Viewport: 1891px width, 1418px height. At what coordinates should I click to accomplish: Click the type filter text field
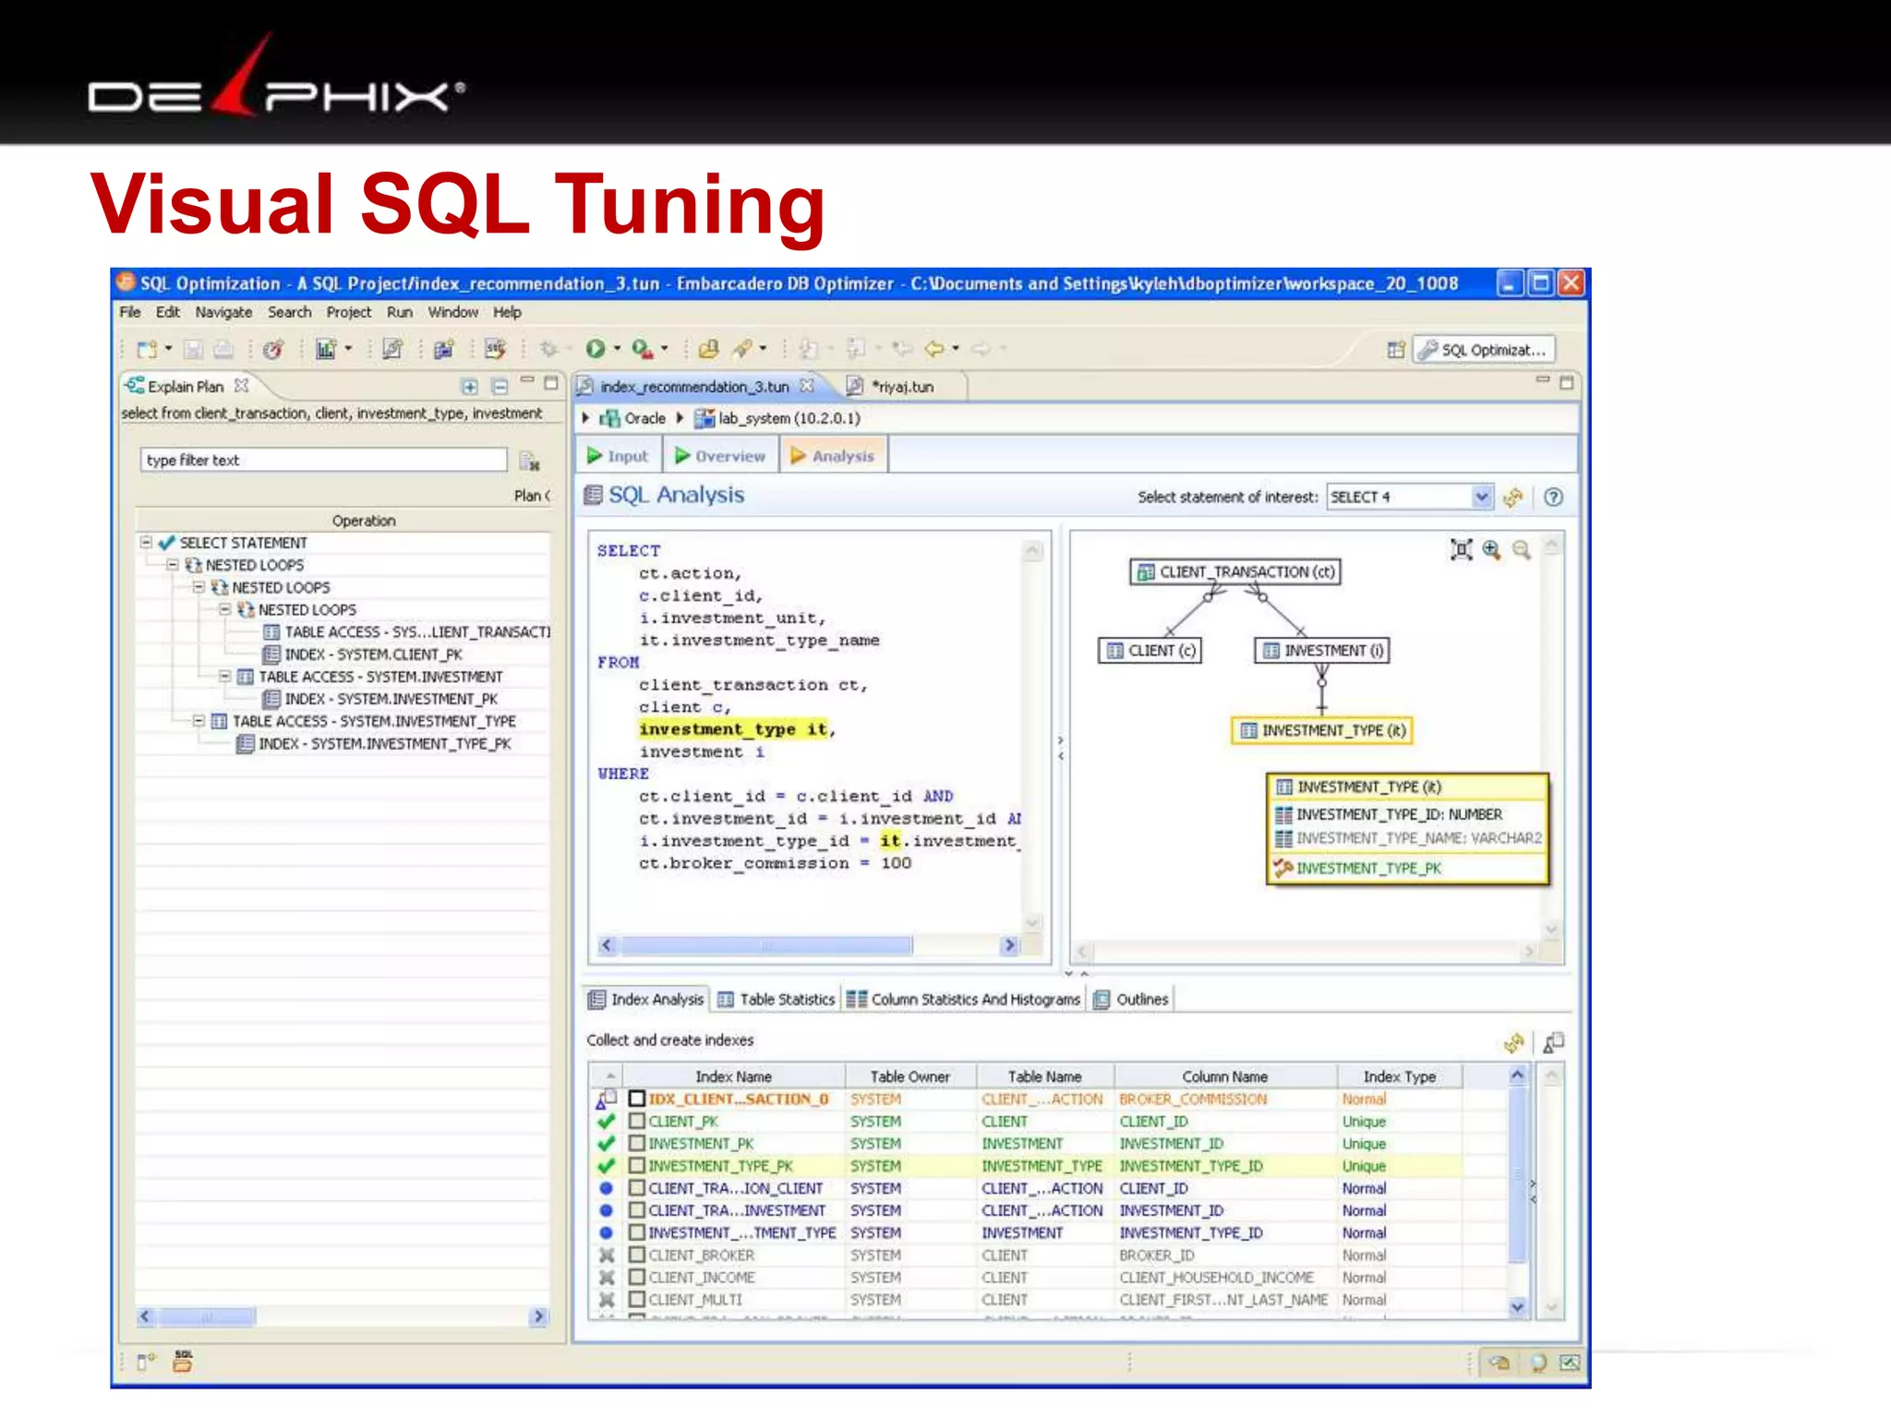323,461
